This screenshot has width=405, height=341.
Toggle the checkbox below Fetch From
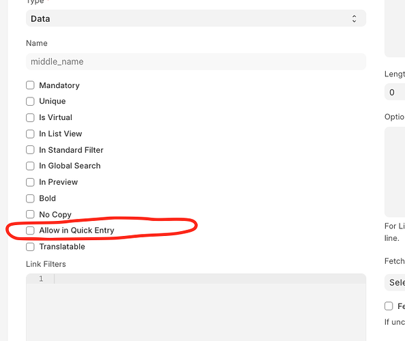(x=389, y=306)
